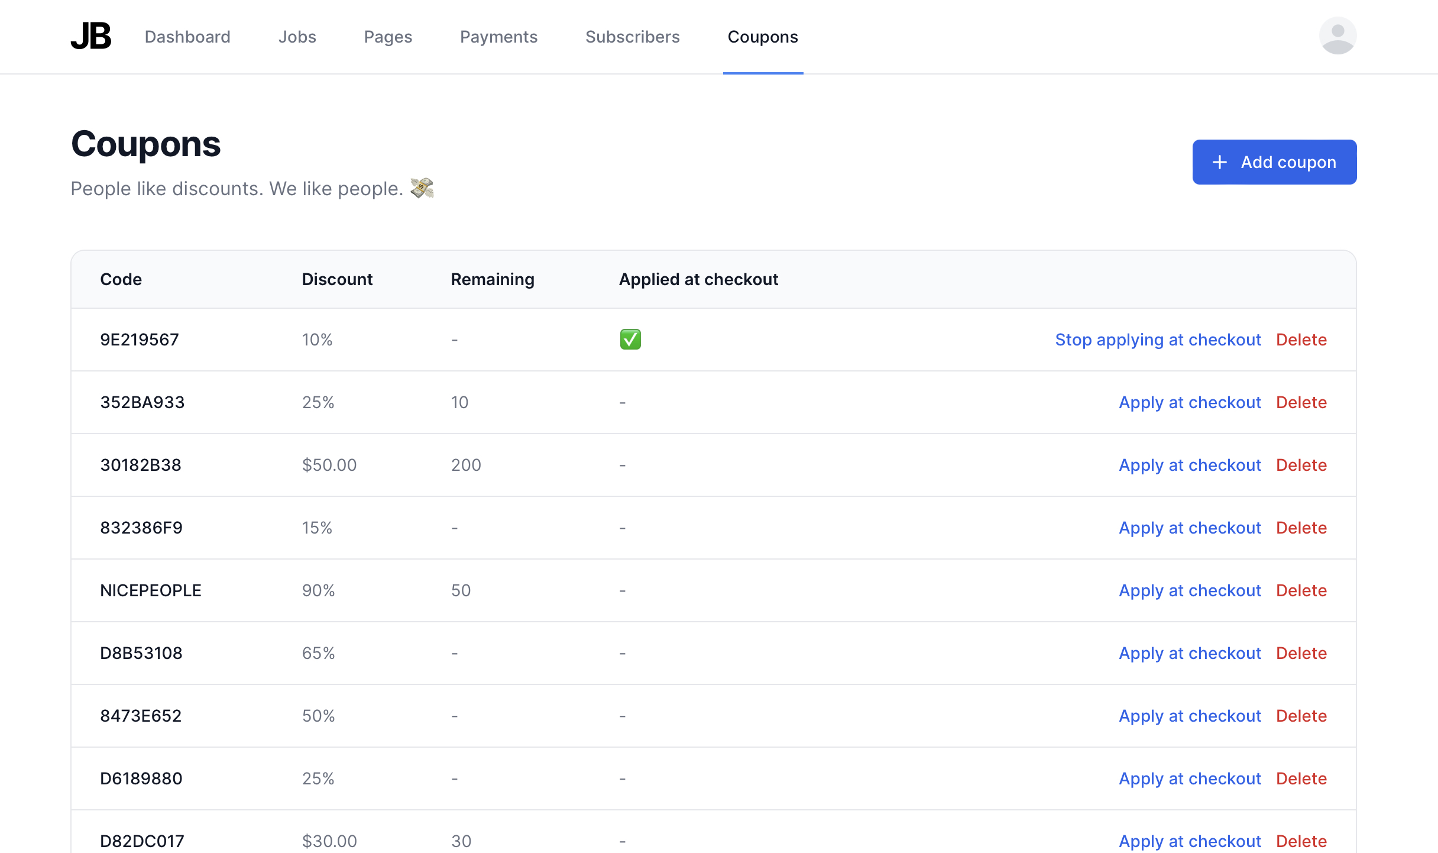
Task: Open the user profile avatar
Action: coord(1337,36)
